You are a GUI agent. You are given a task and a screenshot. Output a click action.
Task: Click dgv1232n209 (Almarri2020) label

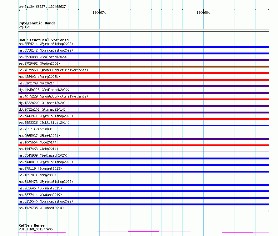pos(42,103)
